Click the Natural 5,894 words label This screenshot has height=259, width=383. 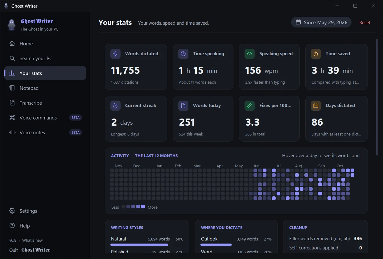tap(147, 239)
